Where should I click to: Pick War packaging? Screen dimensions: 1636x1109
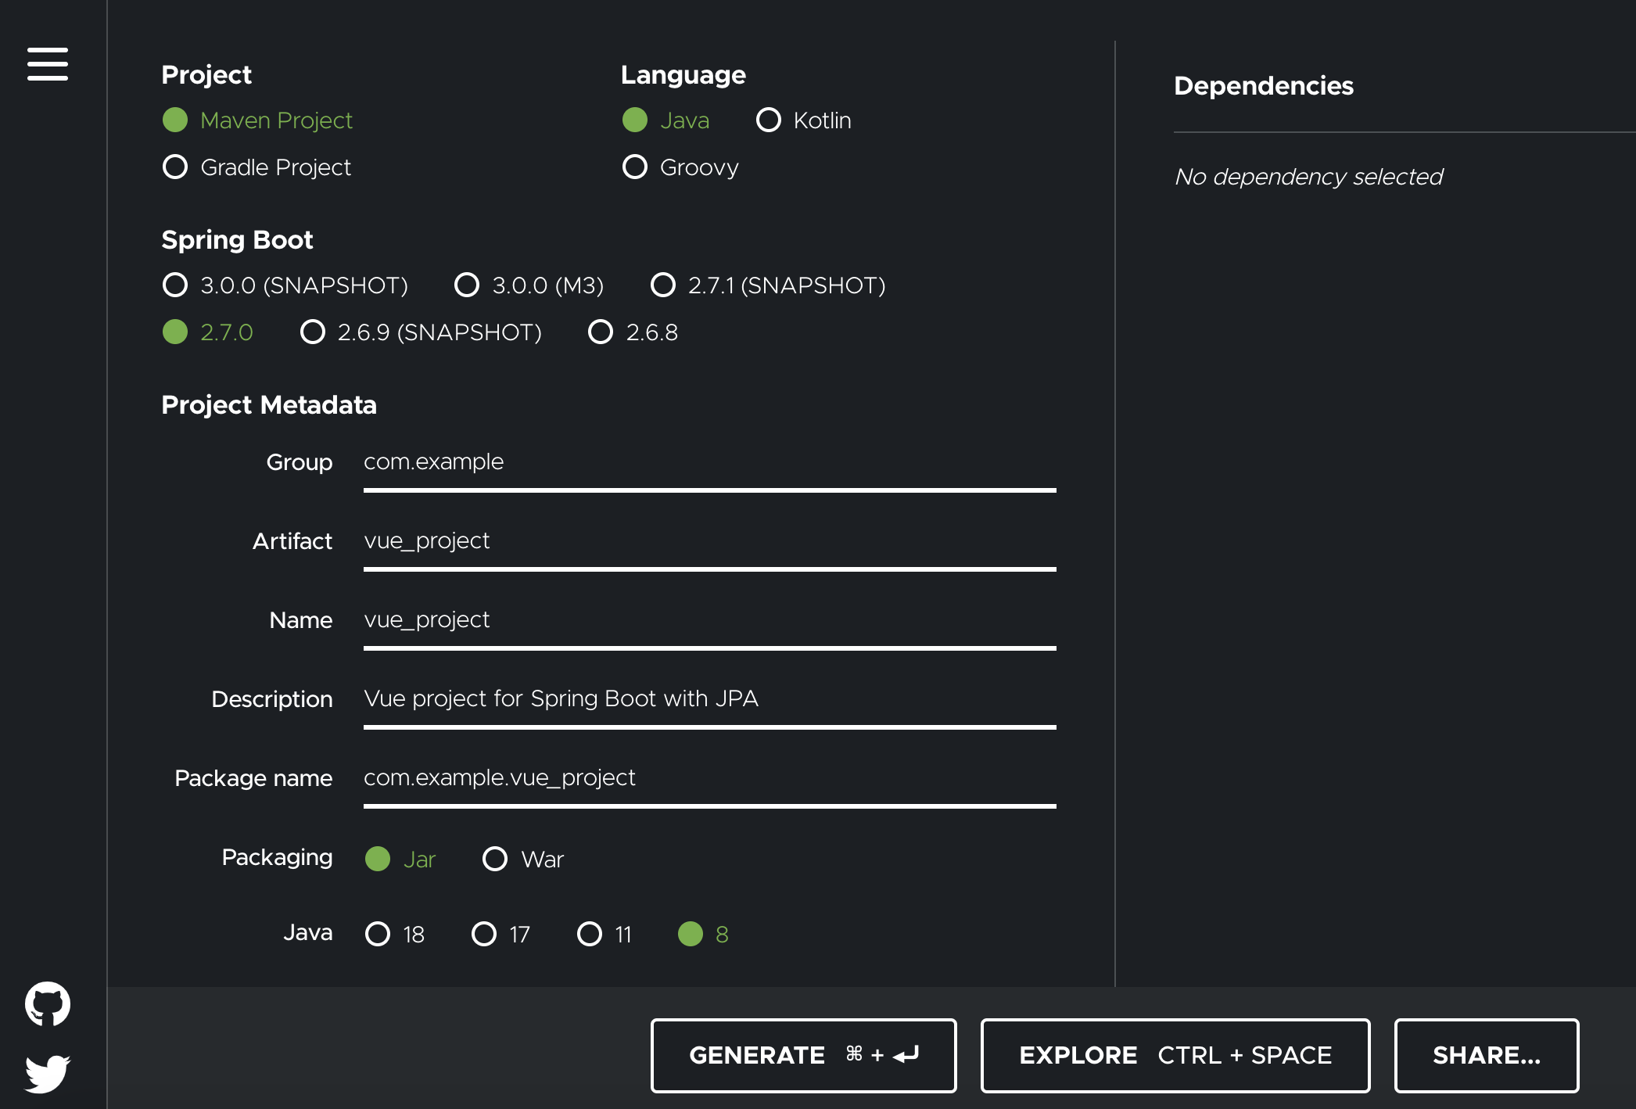(523, 860)
